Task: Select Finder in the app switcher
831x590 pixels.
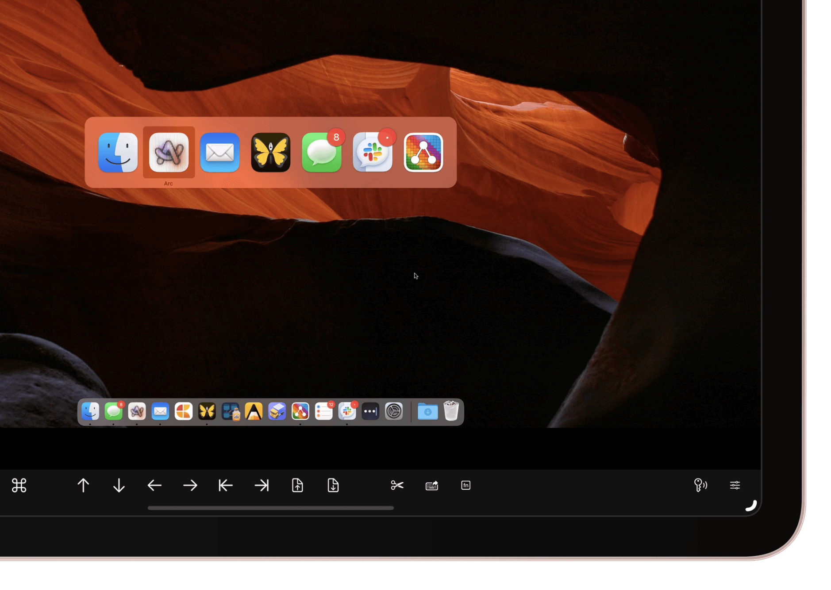Action: (118, 153)
